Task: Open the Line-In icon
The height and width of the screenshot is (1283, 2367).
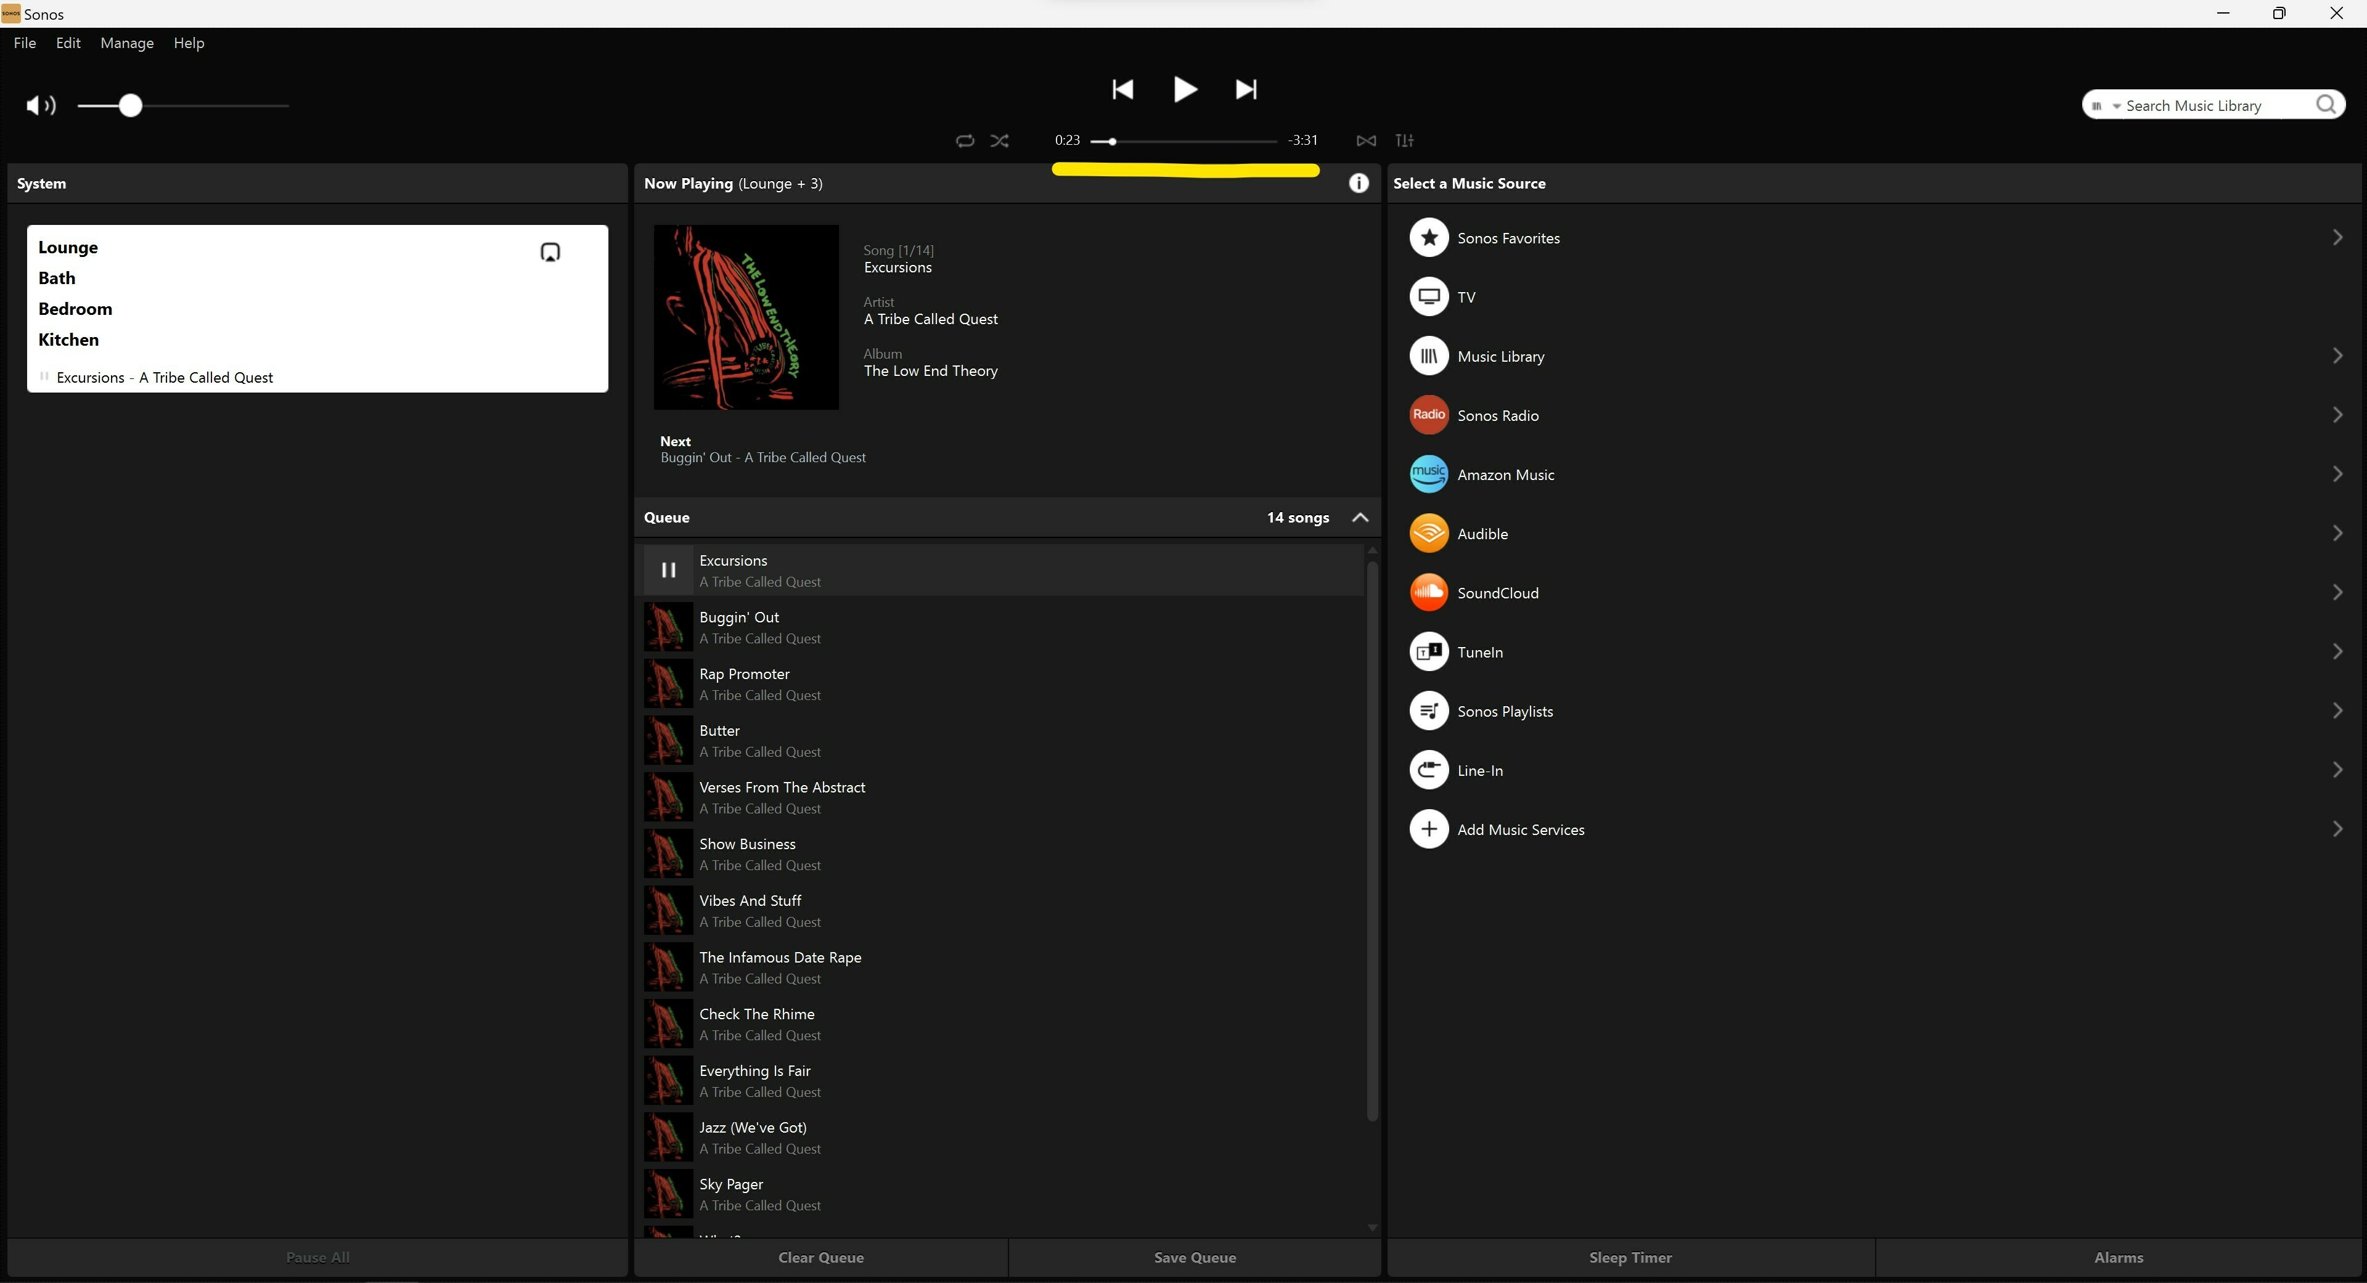Action: [1429, 770]
